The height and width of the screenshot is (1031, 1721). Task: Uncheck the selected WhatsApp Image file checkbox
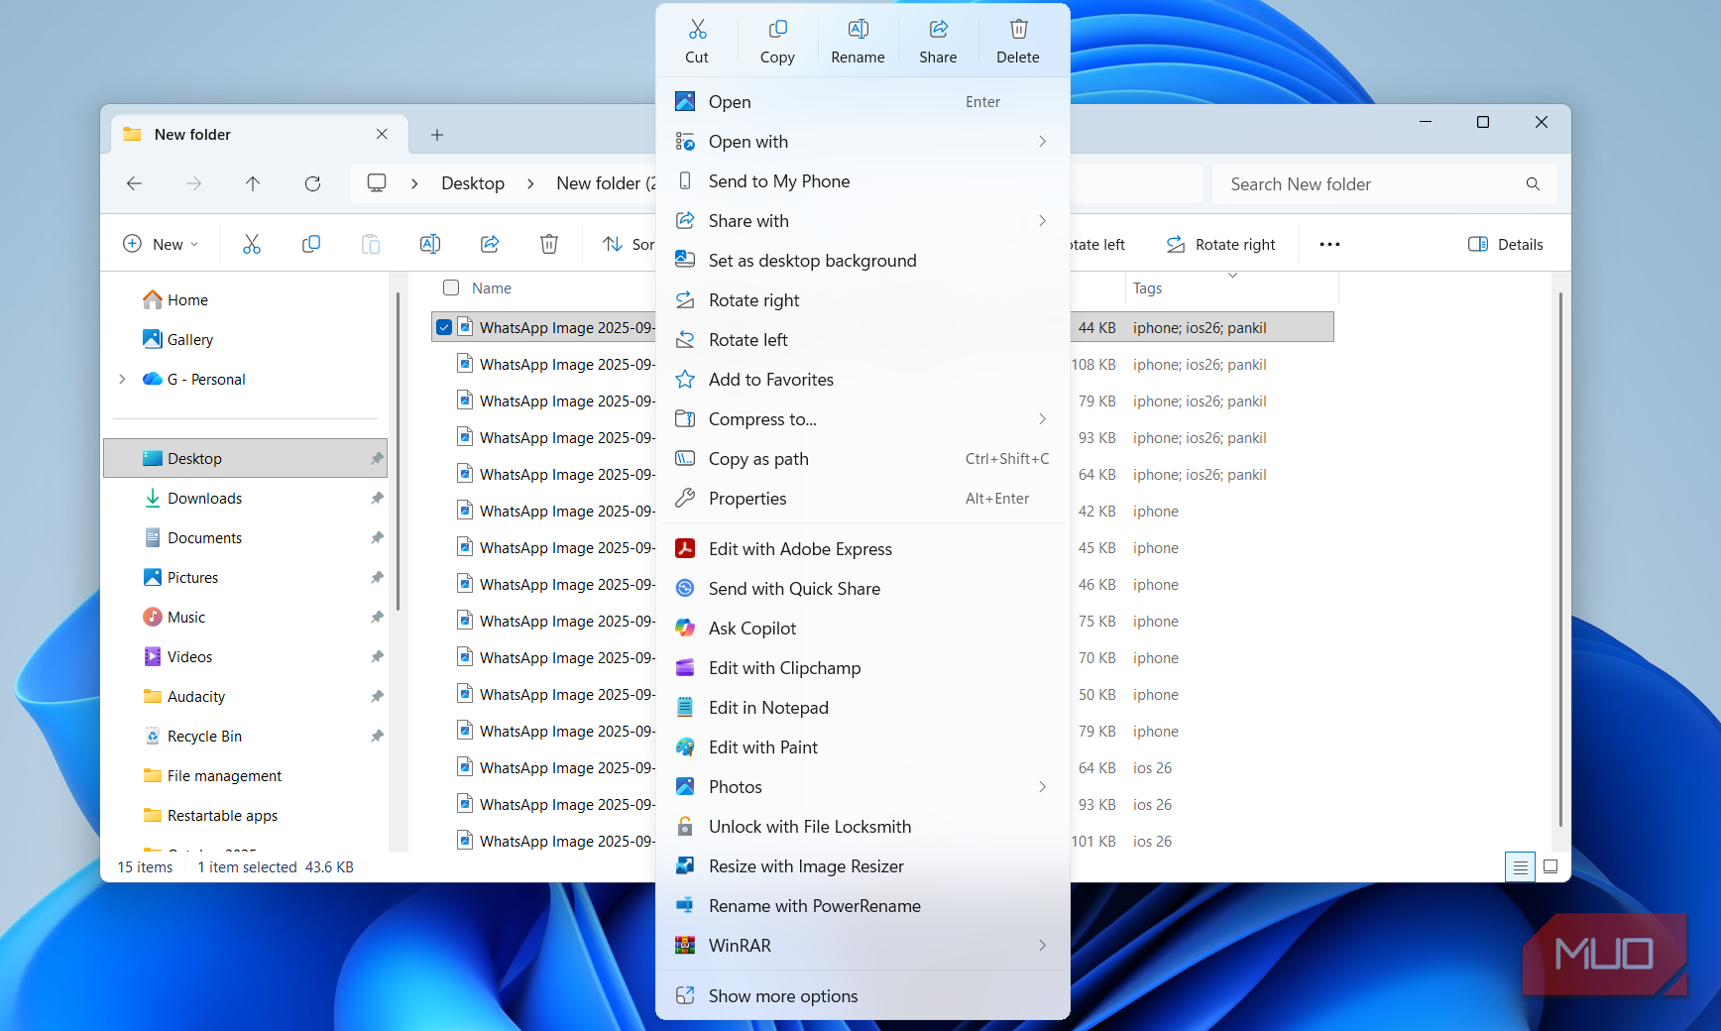point(443,326)
